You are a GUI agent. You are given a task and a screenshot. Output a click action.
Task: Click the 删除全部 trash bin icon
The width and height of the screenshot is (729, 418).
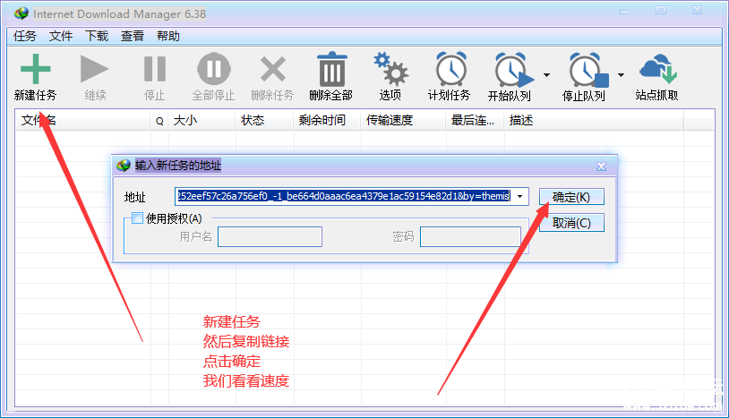[331, 69]
